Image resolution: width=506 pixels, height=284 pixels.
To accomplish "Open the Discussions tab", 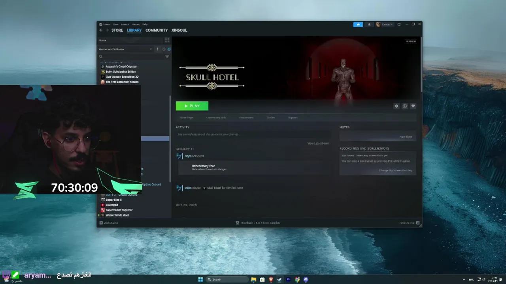I will click(246, 118).
